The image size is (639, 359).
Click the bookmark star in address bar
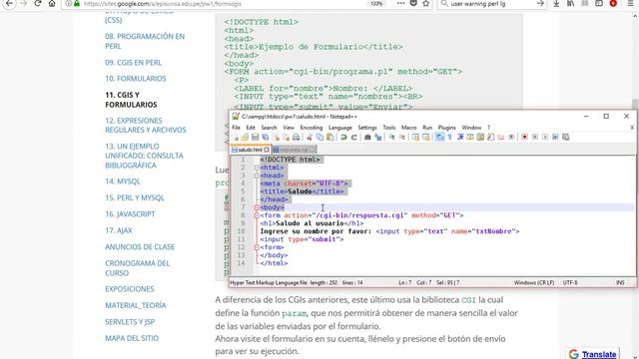click(x=426, y=3)
